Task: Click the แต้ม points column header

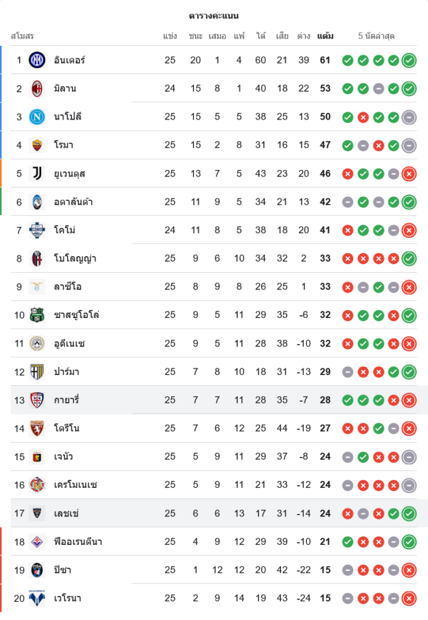Action: pos(325,36)
